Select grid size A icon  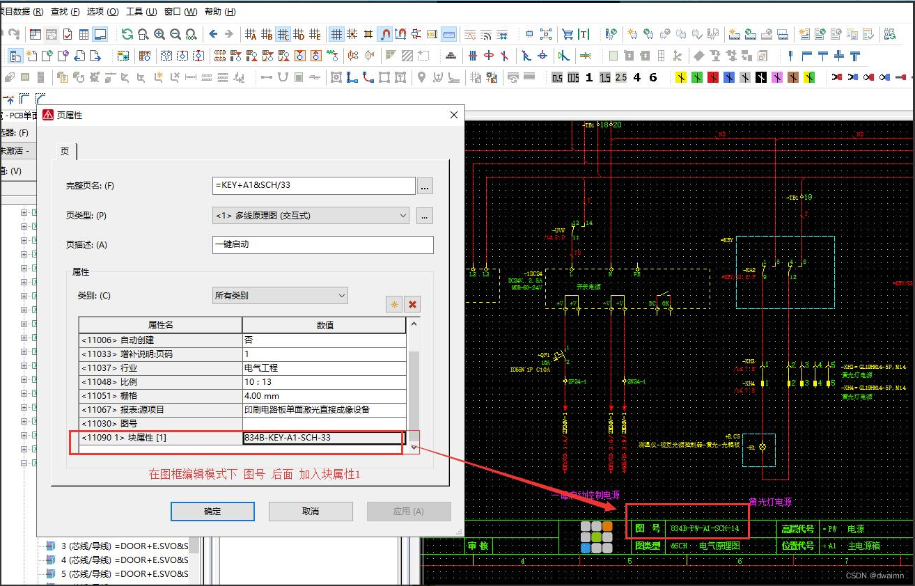251,34
